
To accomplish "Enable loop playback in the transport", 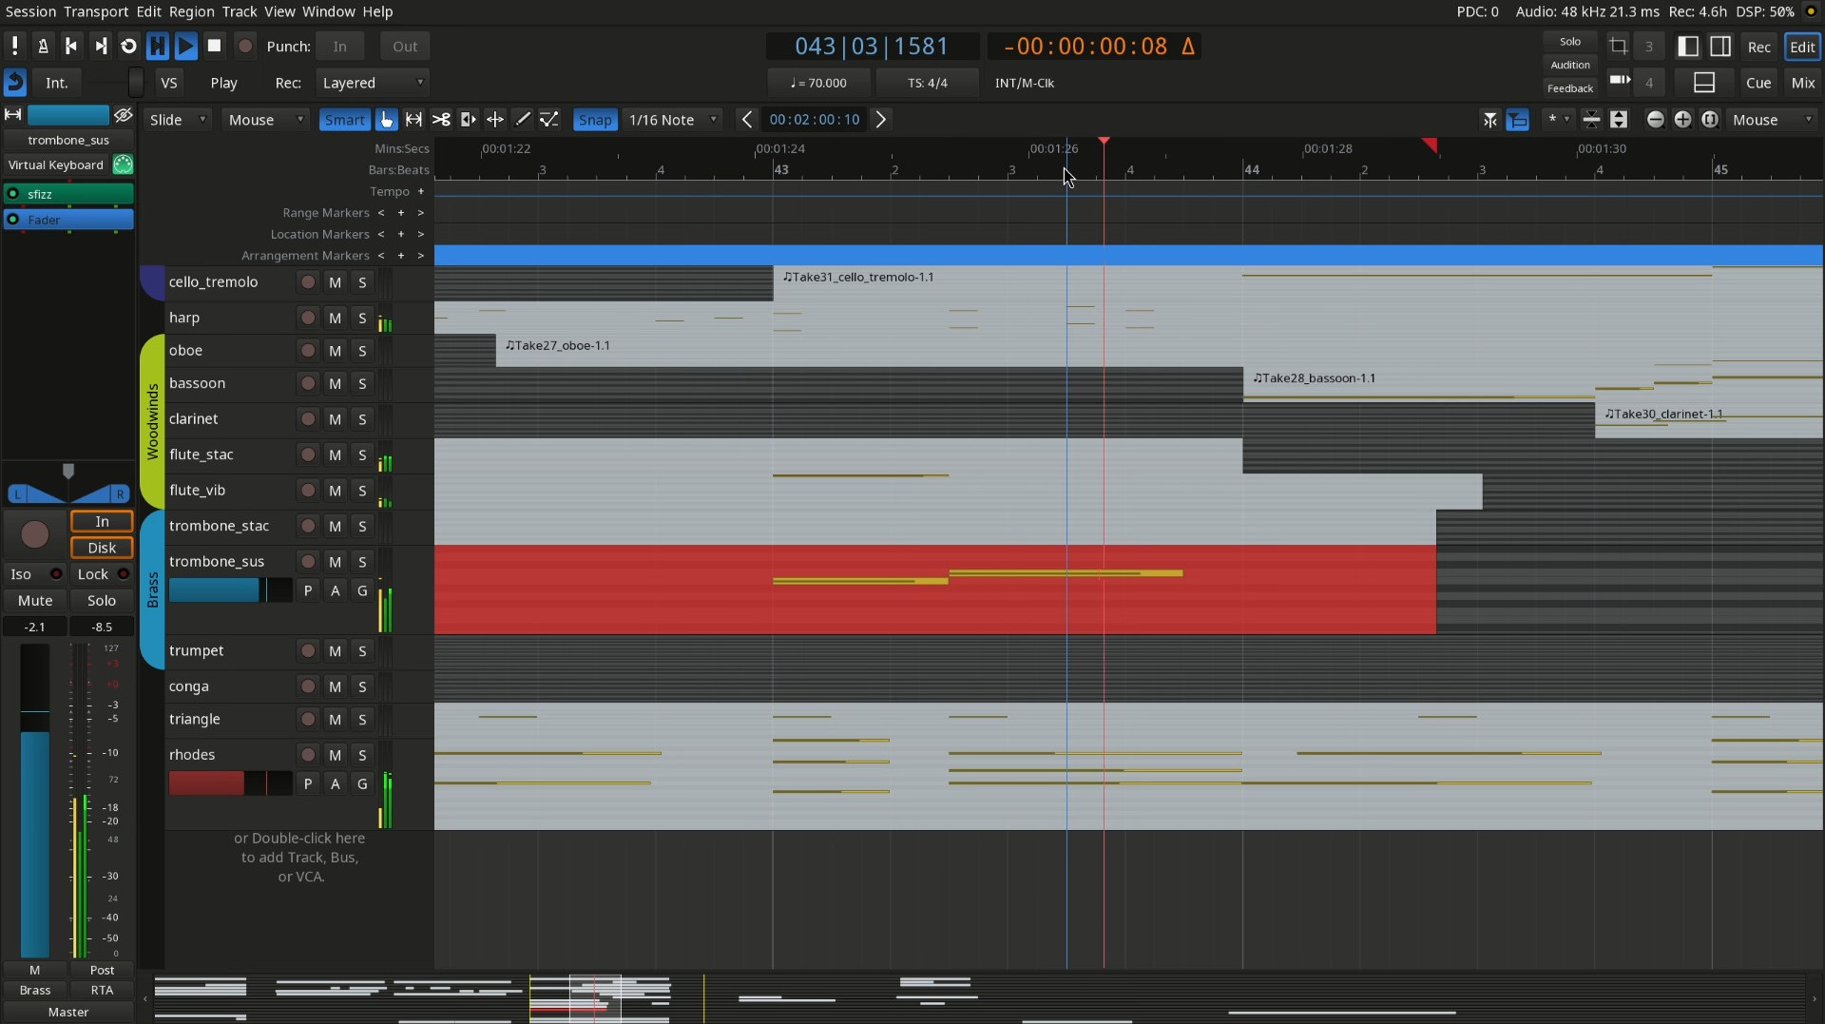I will pos(128,46).
